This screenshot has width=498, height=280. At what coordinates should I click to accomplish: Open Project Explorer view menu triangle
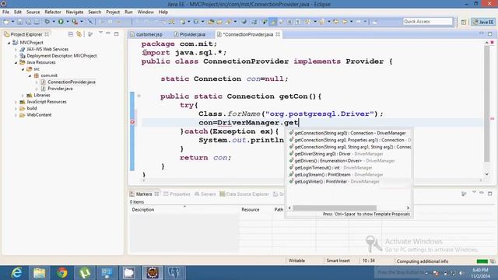[x=100, y=33]
